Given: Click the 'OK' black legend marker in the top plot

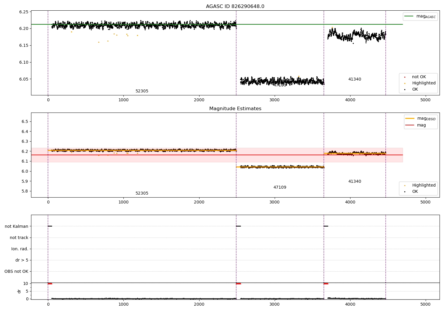Looking at the screenshot, I should [405, 89].
